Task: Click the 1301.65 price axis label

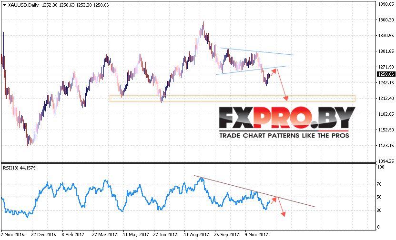Action: pos(386,51)
